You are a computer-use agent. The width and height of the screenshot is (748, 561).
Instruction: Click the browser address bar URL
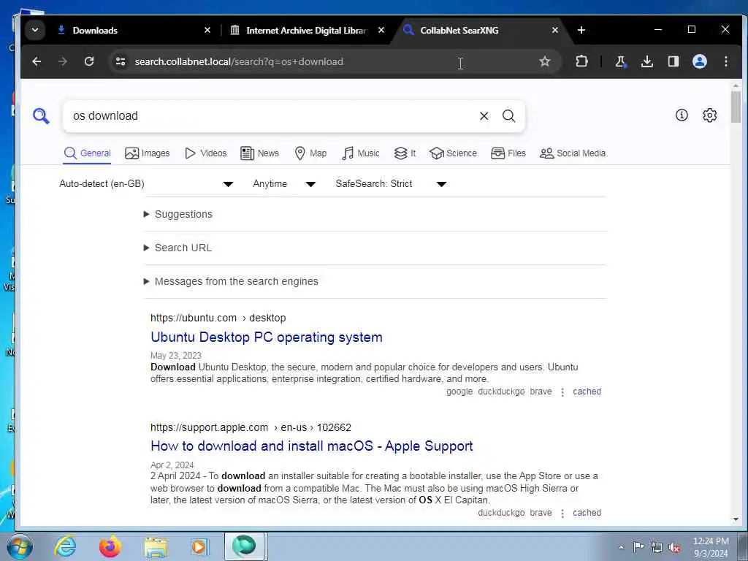pos(239,61)
